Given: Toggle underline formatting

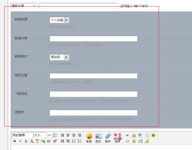Looking at the screenshot, I should tap(26, 141).
